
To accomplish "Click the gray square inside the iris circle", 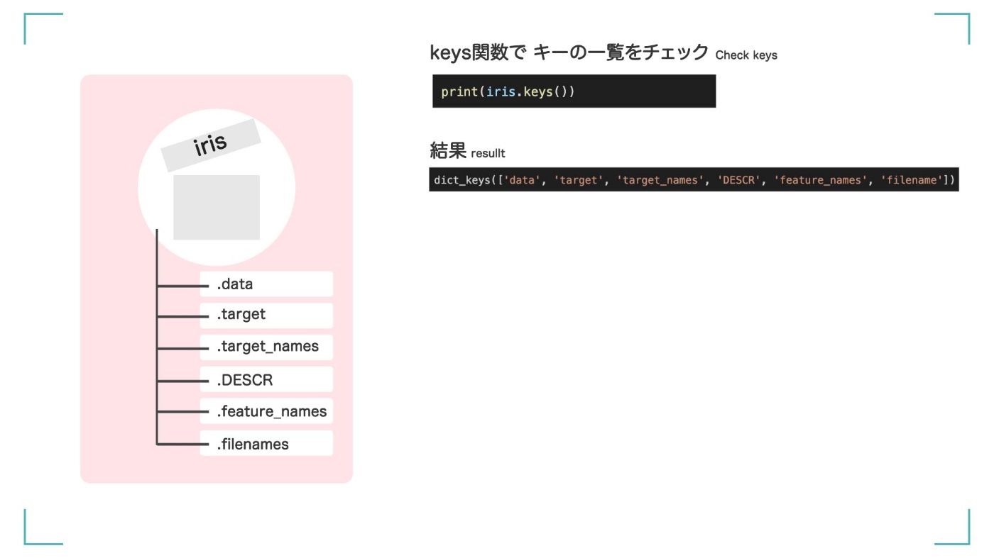I will 217,207.
